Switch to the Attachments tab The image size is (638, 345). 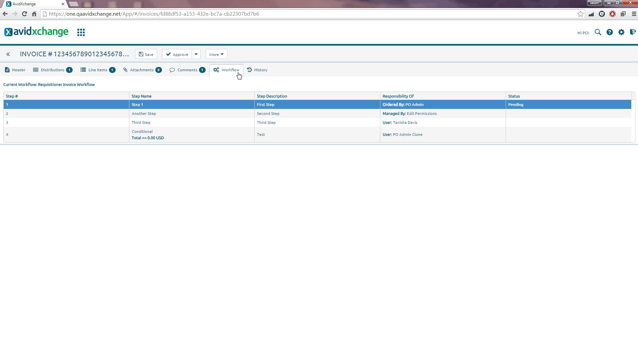[x=142, y=70]
